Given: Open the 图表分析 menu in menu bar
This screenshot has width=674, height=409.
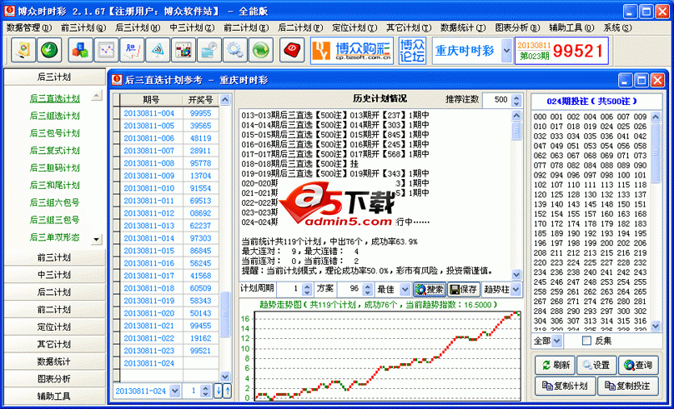Looking at the screenshot, I should coord(517,27).
